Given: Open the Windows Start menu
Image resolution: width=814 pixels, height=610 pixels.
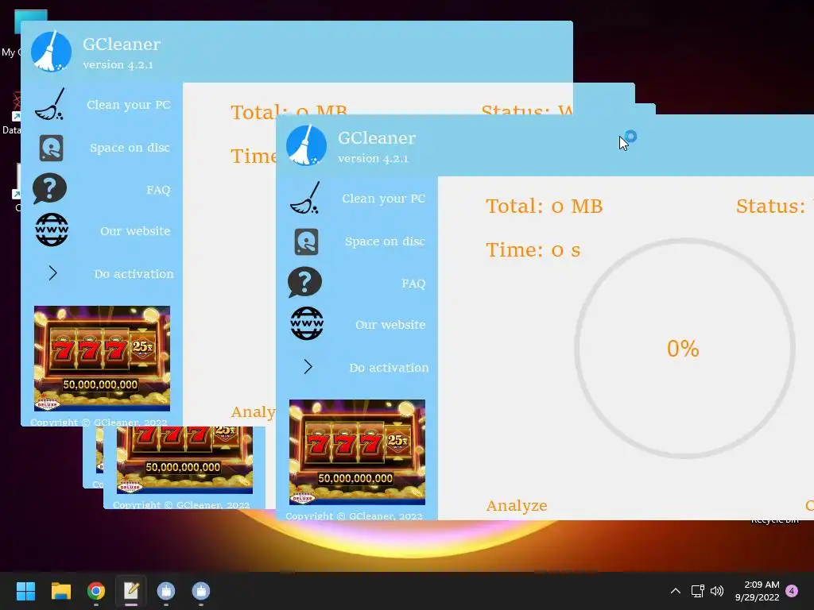Looking at the screenshot, I should point(25,591).
